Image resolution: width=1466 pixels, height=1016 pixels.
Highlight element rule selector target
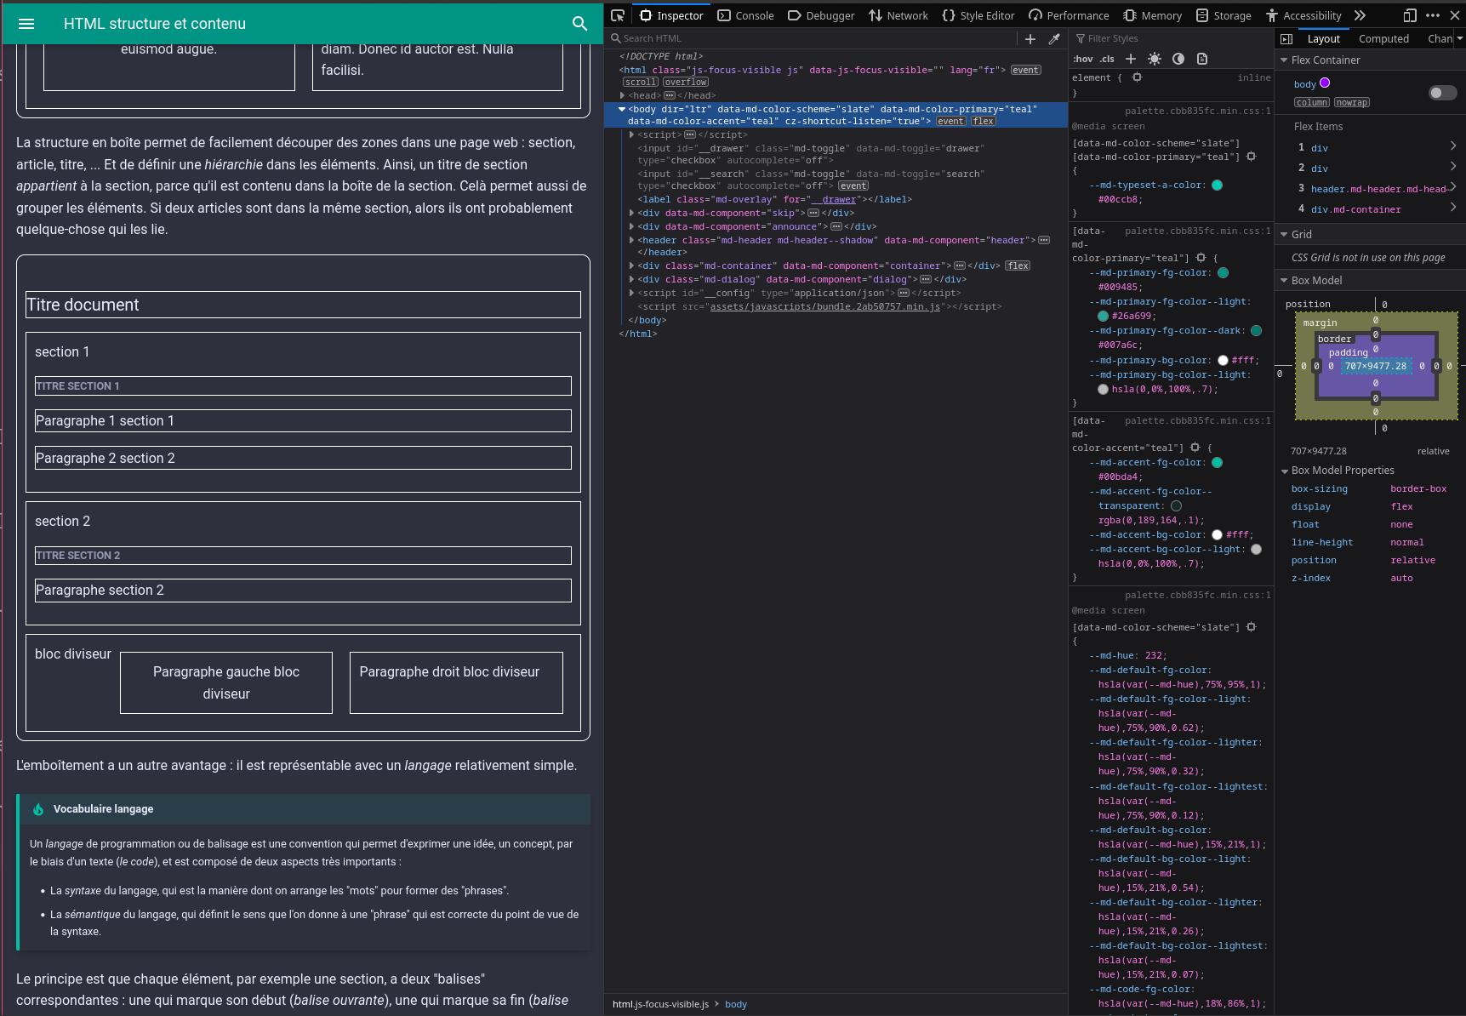pos(1137,77)
